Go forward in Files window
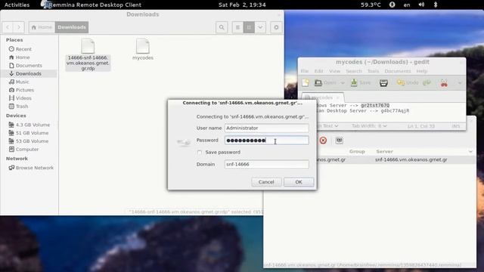The image size is (484, 272). click(19, 27)
